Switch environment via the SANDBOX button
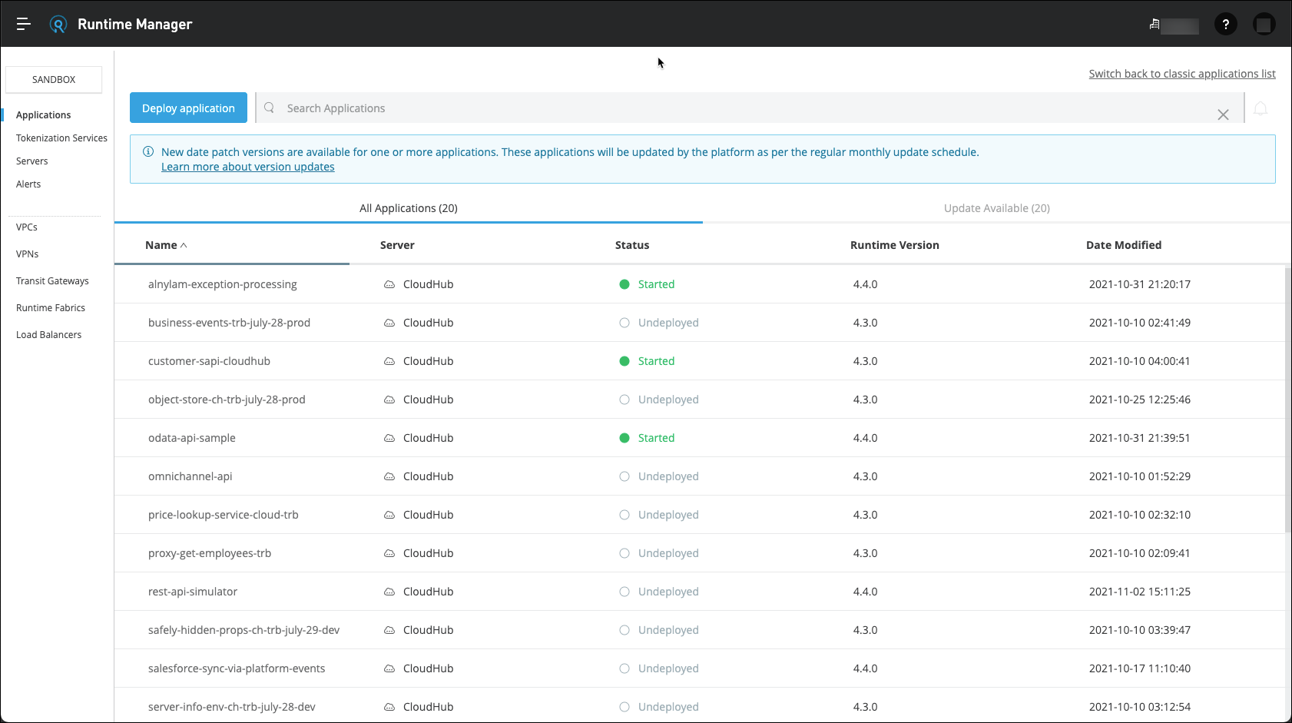The image size is (1292, 723). tap(54, 80)
